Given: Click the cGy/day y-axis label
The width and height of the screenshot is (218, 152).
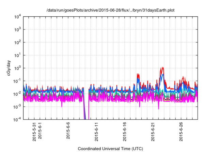Looking at the screenshot, I should click(x=11, y=68).
